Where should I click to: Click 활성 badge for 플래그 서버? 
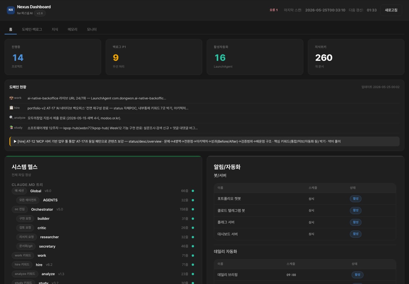pyautogui.click(x=355, y=222)
